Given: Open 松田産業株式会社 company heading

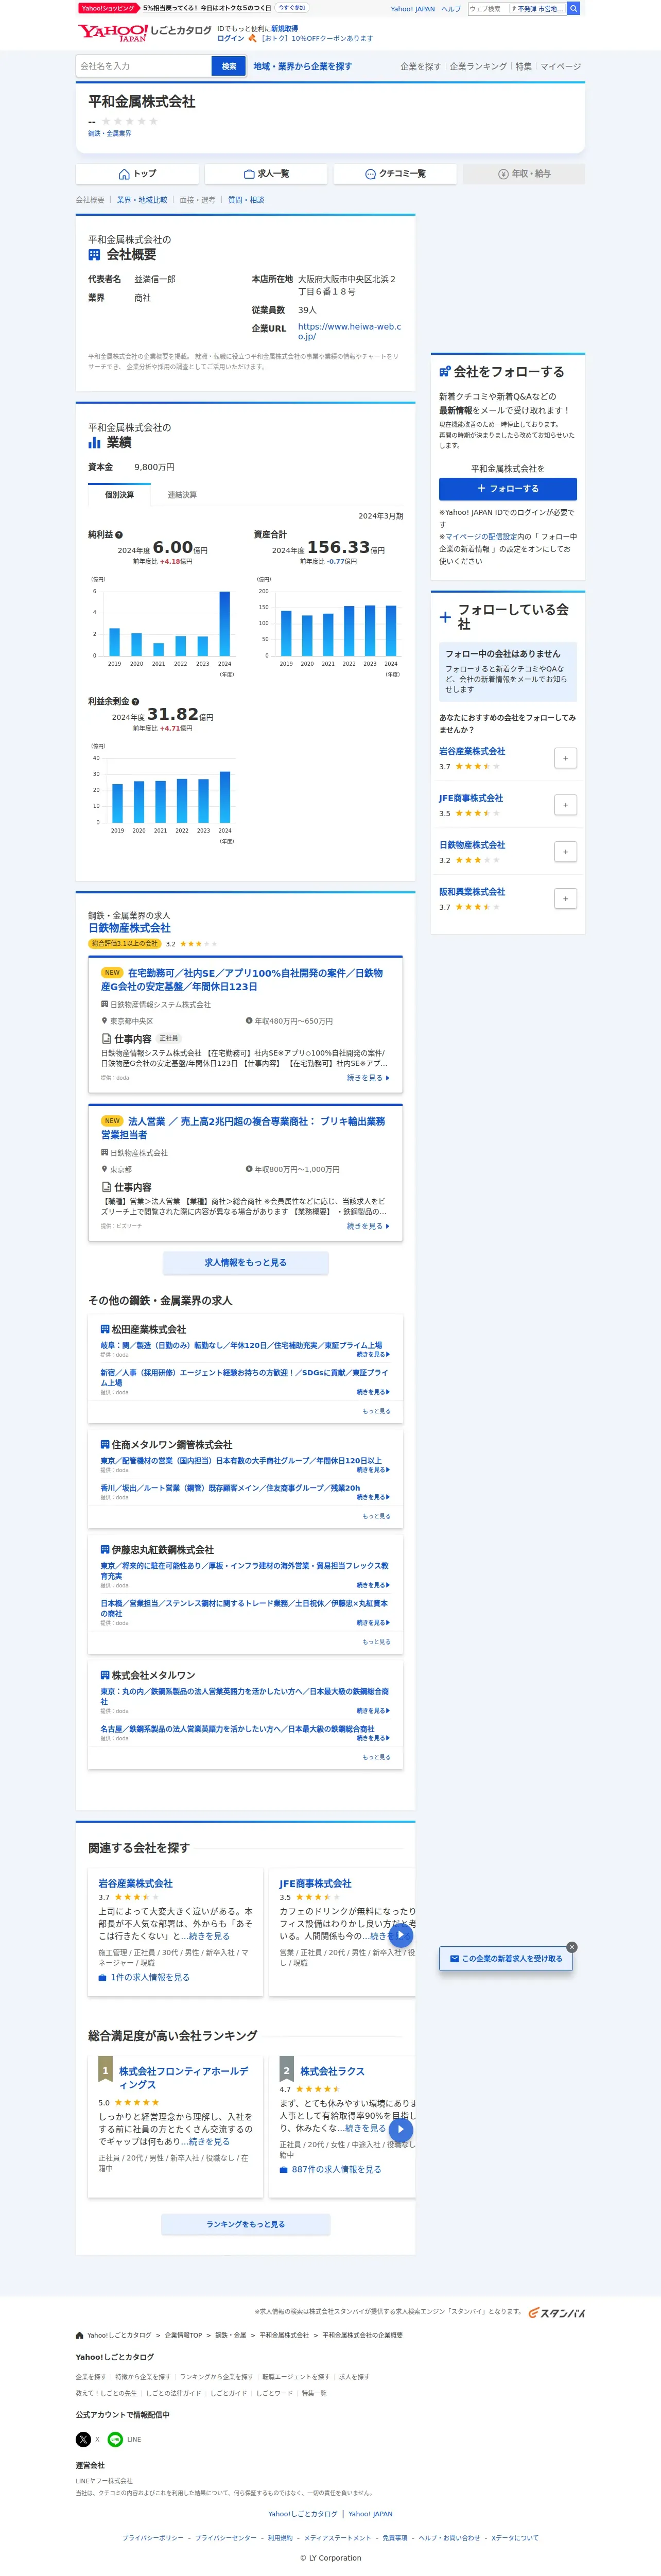Looking at the screenshot, I should coord(148,1329).
